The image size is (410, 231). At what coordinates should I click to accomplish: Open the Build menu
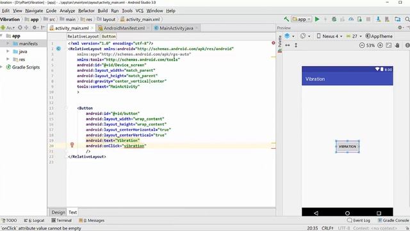point(102,11)
